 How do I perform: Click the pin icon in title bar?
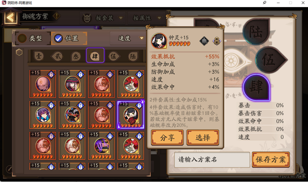pyautogui.click(x=264, y=3)
